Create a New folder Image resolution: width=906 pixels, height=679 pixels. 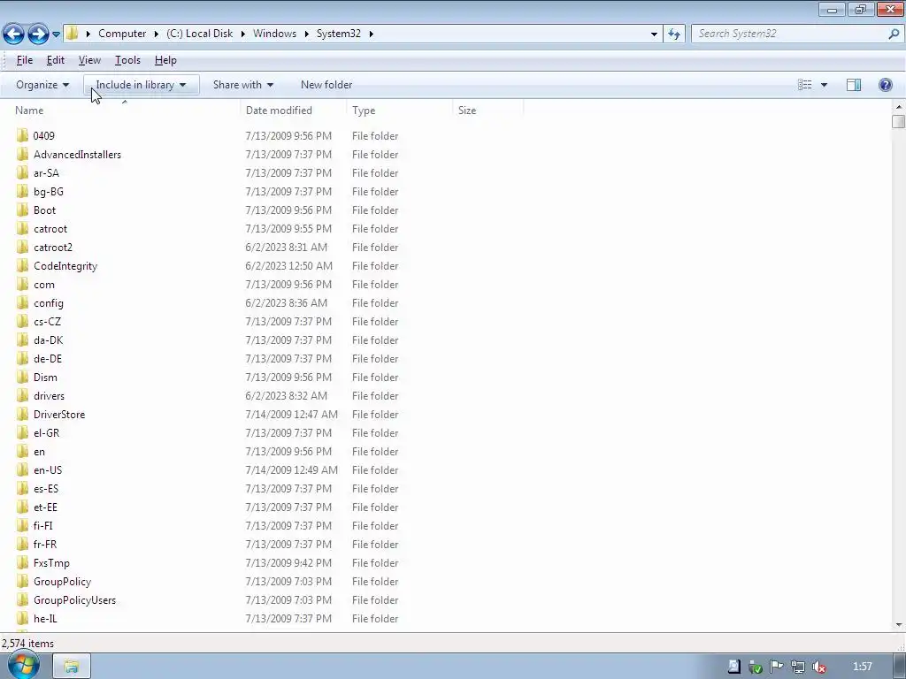[x=326, y=85]
